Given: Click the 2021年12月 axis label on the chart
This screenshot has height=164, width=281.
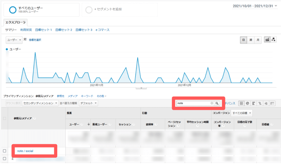Looking at the screenshot, I should coord(184,85).
